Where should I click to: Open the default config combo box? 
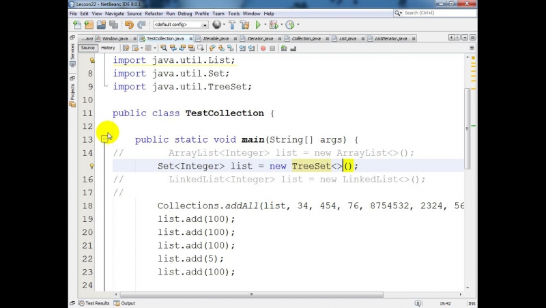click(180, 25)
